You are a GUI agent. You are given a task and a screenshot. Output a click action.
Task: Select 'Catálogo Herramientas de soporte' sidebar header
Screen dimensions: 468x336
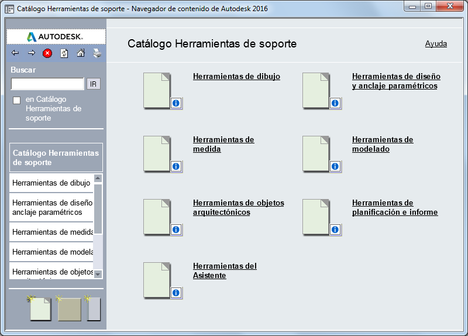coord(56,157)
